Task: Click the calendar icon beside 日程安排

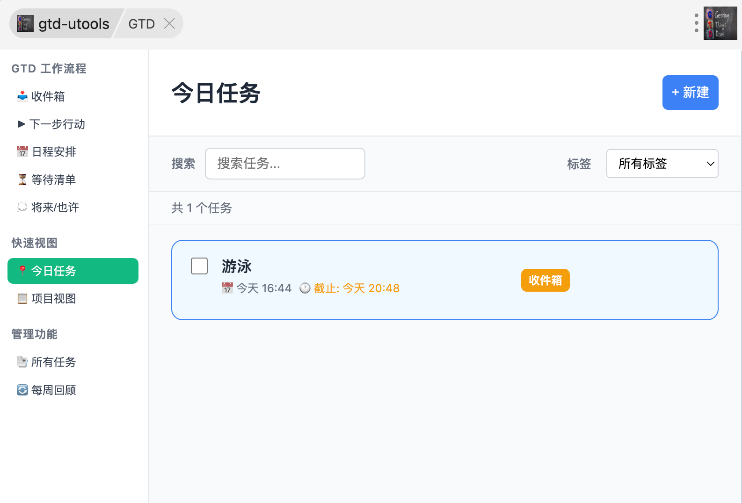Action: click(22, 151)
